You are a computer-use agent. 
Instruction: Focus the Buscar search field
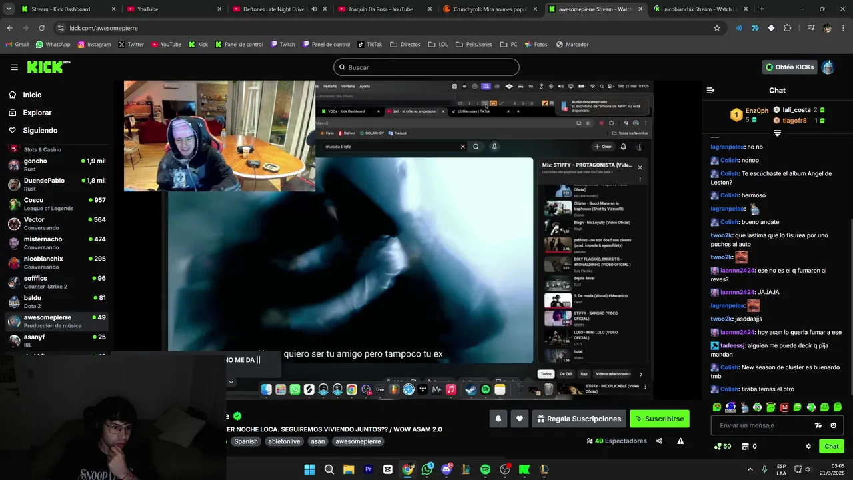click(426, 67)
